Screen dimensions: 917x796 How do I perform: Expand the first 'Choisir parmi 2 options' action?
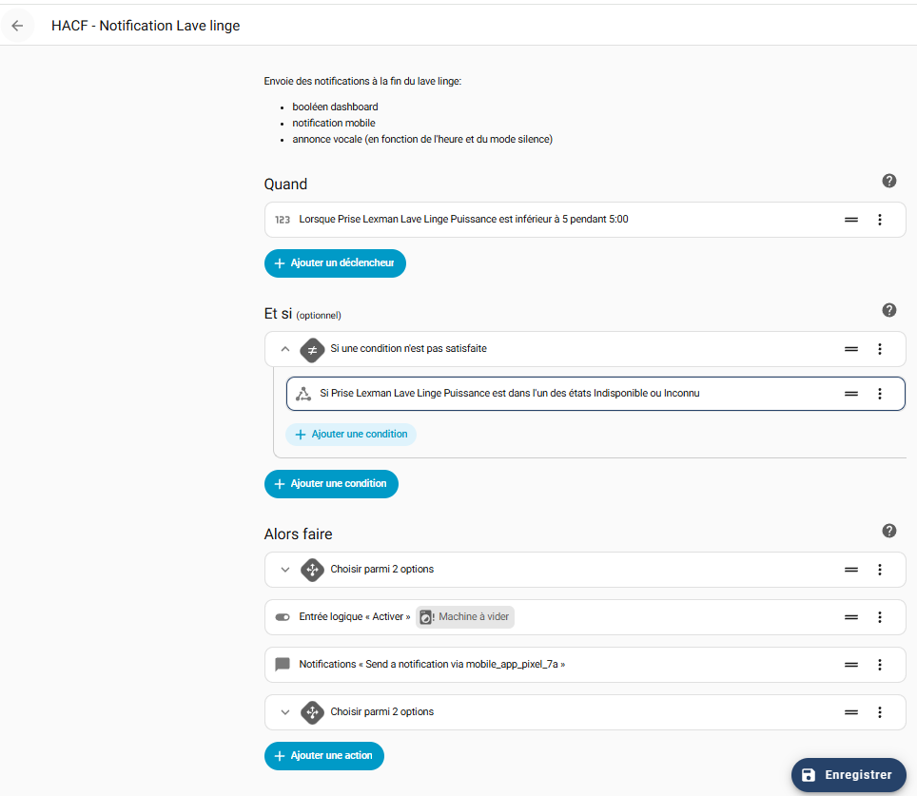284,570
